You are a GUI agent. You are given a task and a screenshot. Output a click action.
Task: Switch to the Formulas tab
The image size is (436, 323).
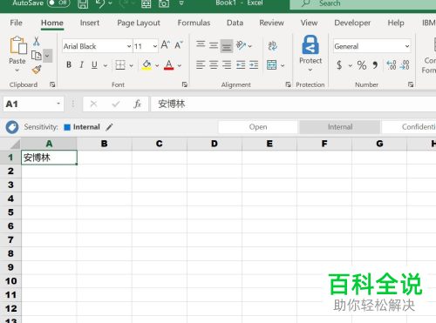194,23
